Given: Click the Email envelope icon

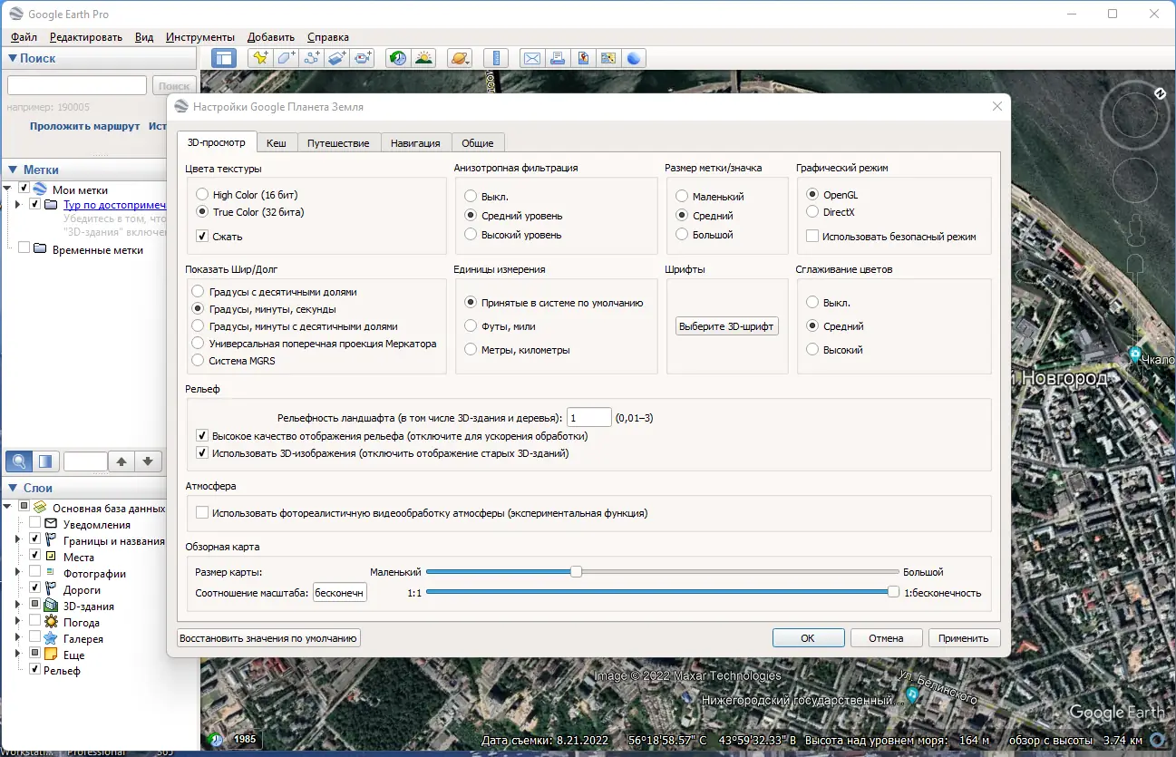Looking at the screenshot, I should click(532, 58).
